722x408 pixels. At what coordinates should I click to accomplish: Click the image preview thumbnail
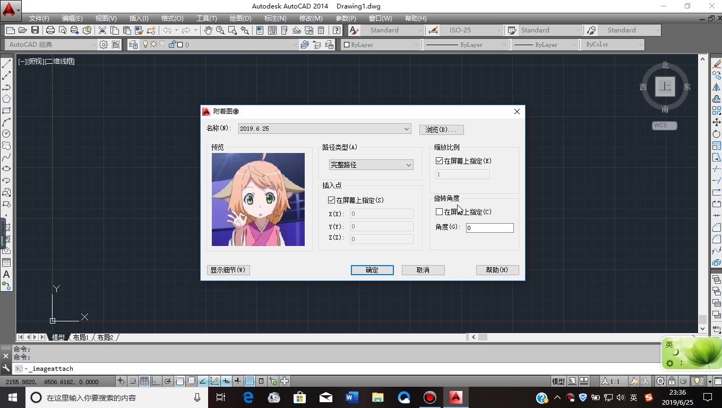[258, 199]
